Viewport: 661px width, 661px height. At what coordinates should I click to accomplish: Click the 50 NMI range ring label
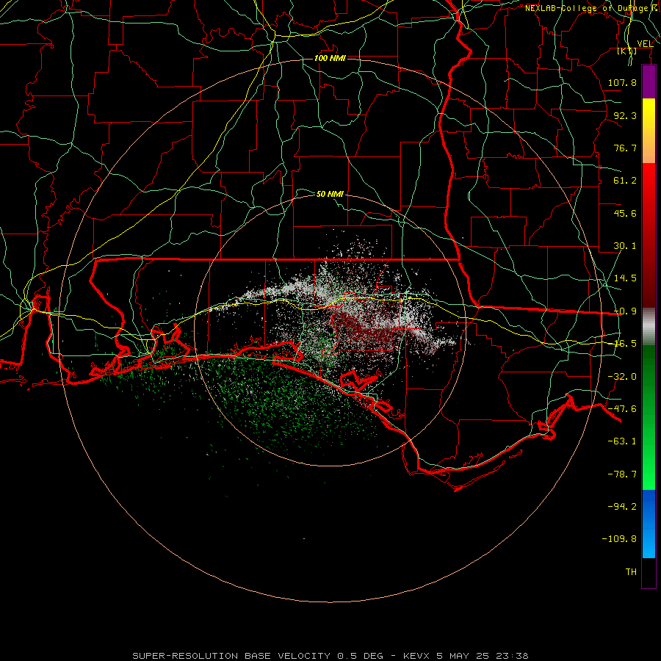pos(330,194)
